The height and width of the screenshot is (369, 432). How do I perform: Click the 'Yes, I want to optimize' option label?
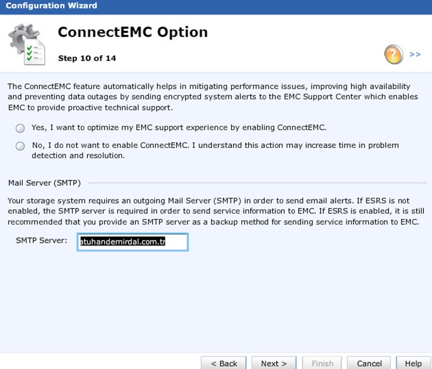(179, 127)
